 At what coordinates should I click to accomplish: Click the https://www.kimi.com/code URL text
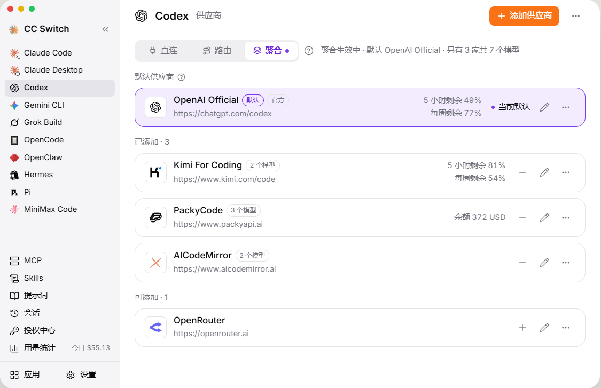coord(224,179)
